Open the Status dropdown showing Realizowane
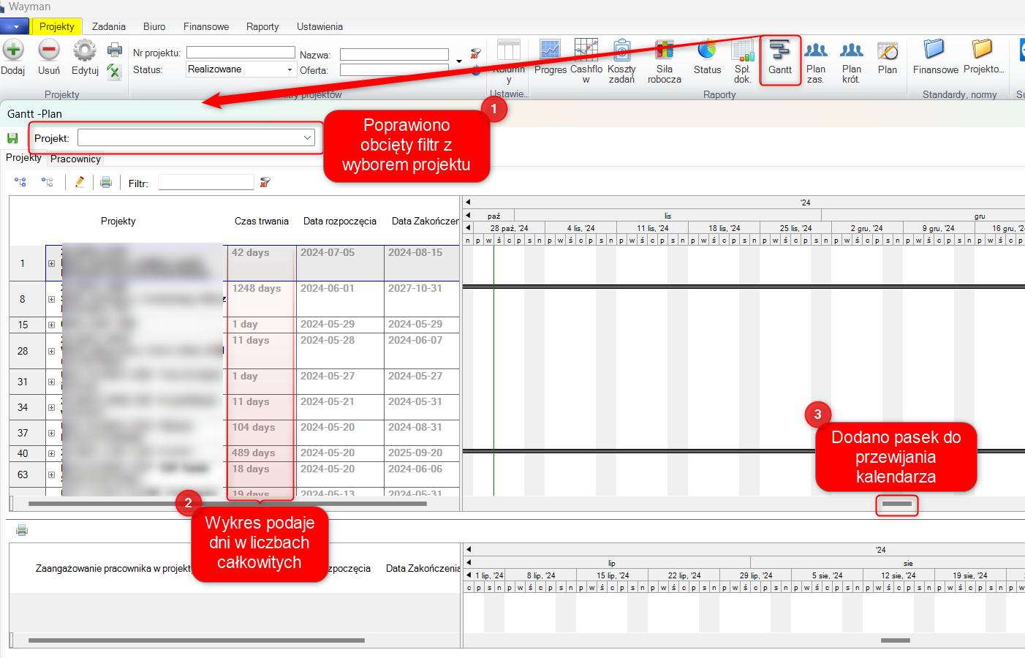 [x=240, y=69]
